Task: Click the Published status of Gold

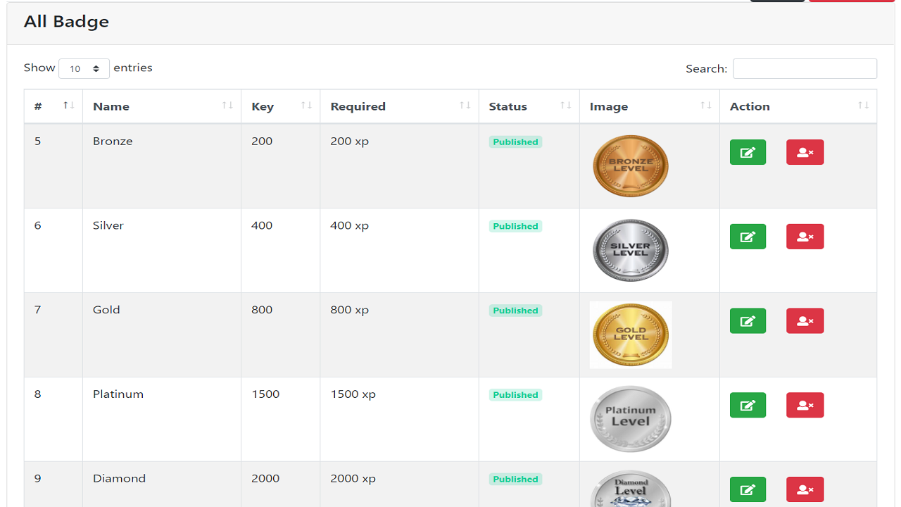Action: click(x=515, y=311)
